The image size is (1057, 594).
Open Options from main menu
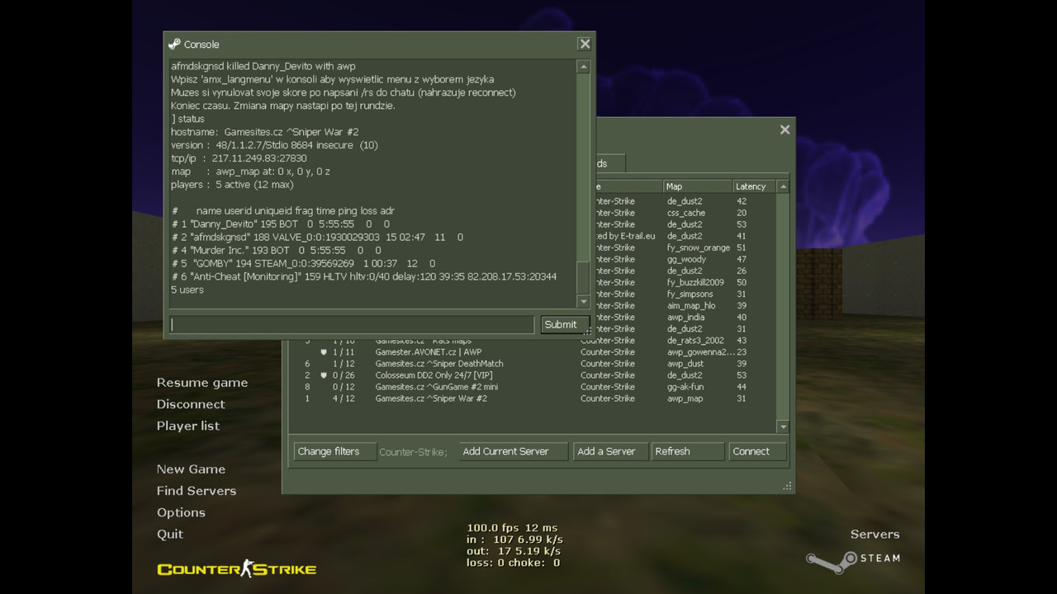181,512
